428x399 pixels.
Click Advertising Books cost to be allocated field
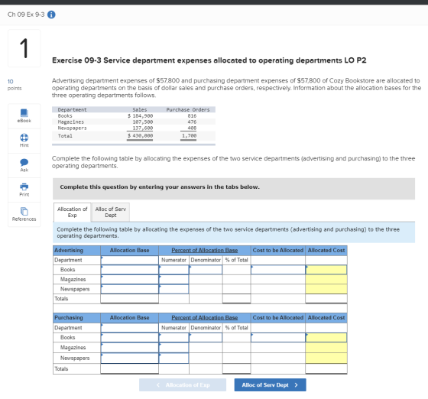278,270
